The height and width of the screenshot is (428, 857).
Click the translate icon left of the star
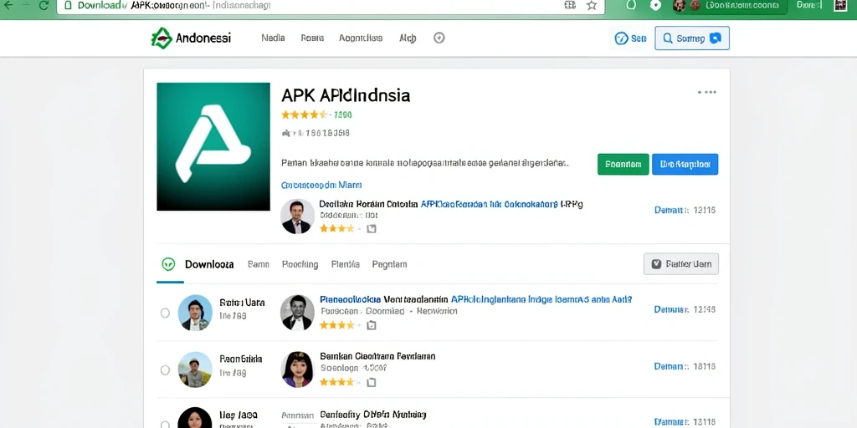click(570, 6)
